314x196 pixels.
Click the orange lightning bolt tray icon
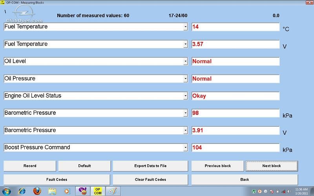[260, 191]
